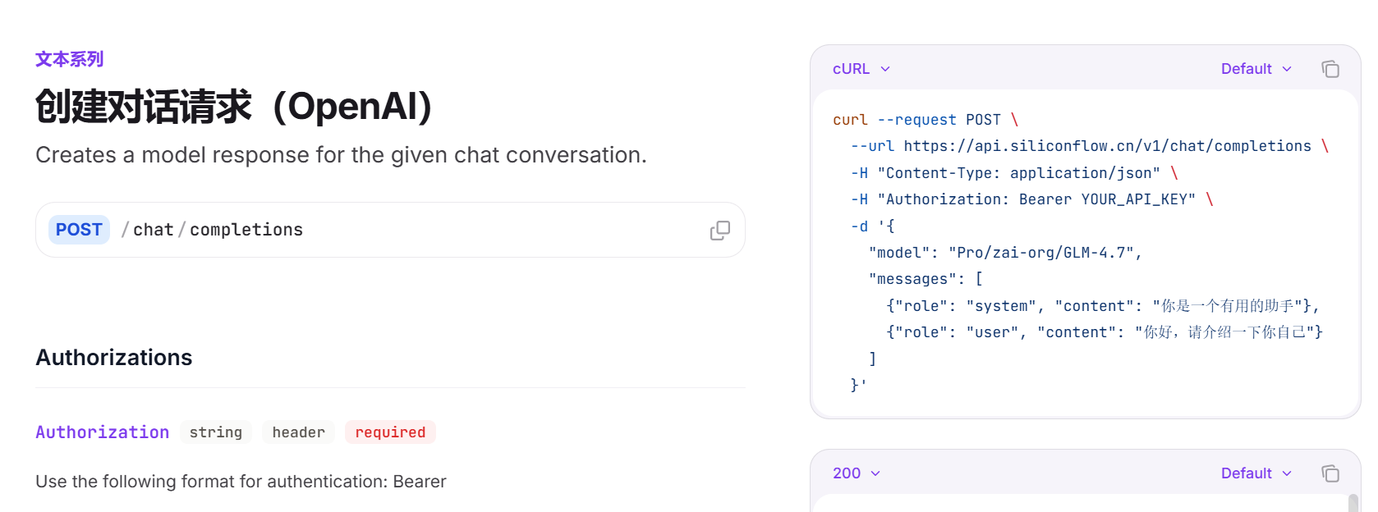
Task: Click the "messages": [ line in code
Action: point(926,279)
